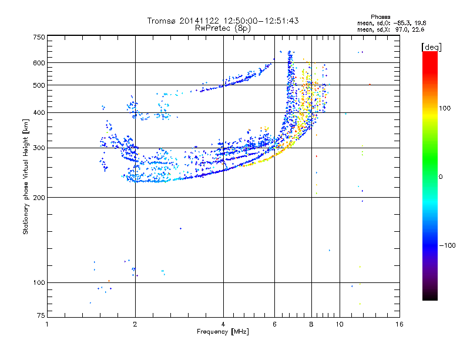Click the 4 MHz tick label
Viewport: 470px width, 353px height.
(x=223, y=324)
